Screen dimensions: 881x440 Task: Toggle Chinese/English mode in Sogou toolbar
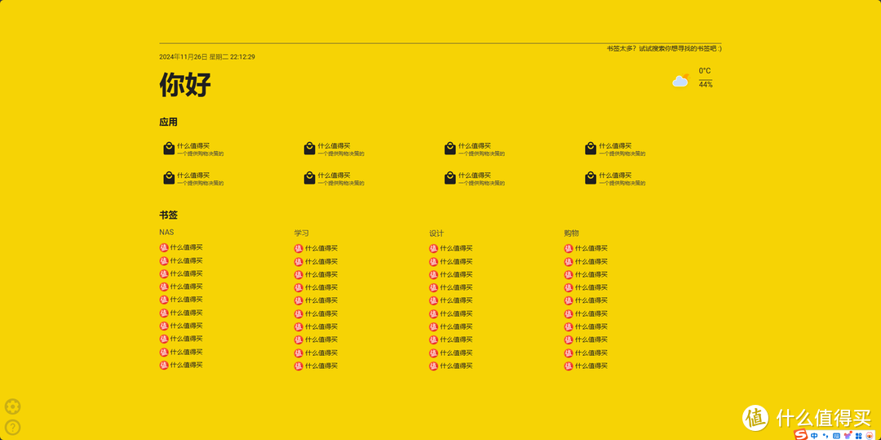[814, 435]
